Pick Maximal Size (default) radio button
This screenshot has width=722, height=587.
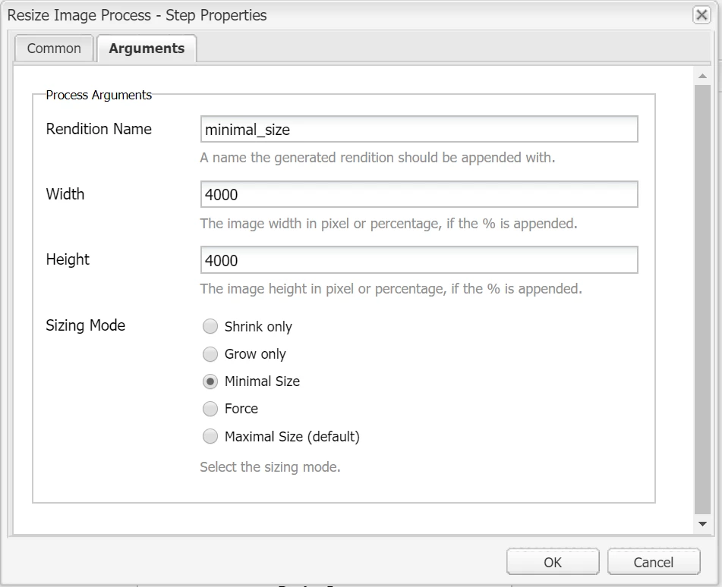210,437
